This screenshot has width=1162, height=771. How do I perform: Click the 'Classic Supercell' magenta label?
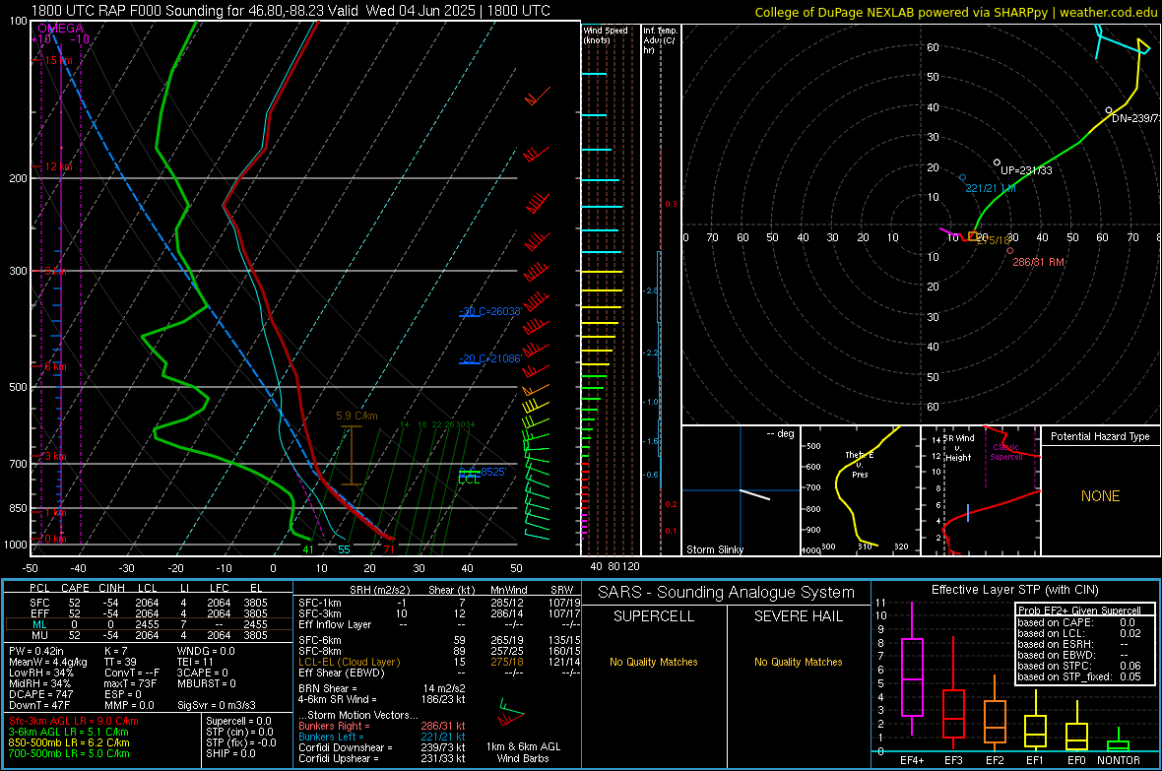(1006, 452)
